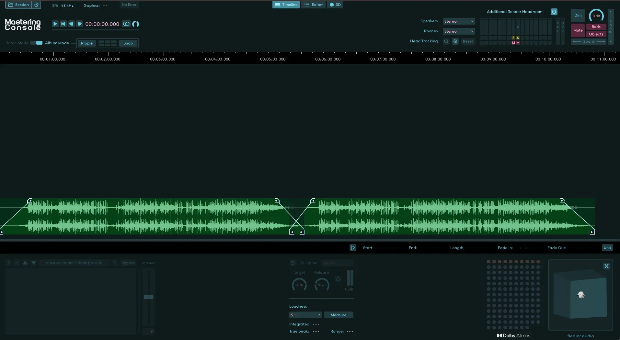Click the Mute monitoring button

pos(578,30)
